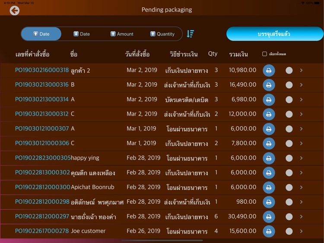Expand details chevron for Joe customer order
The height and width of the screenshot is (243, 324).
tap(301, 231)
